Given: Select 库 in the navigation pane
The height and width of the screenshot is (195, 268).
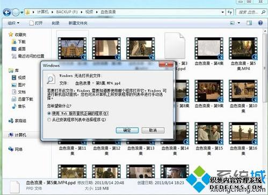Looking at the screenshot, I should 14,71.
